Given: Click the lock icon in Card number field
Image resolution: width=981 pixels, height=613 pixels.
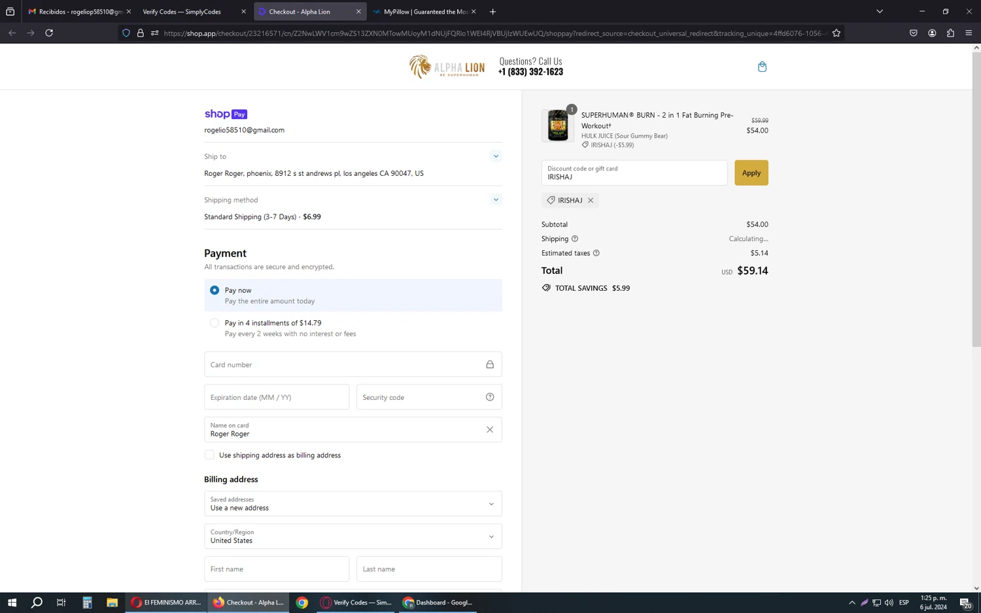Looking at the screenshot, I should coord(490,365).
